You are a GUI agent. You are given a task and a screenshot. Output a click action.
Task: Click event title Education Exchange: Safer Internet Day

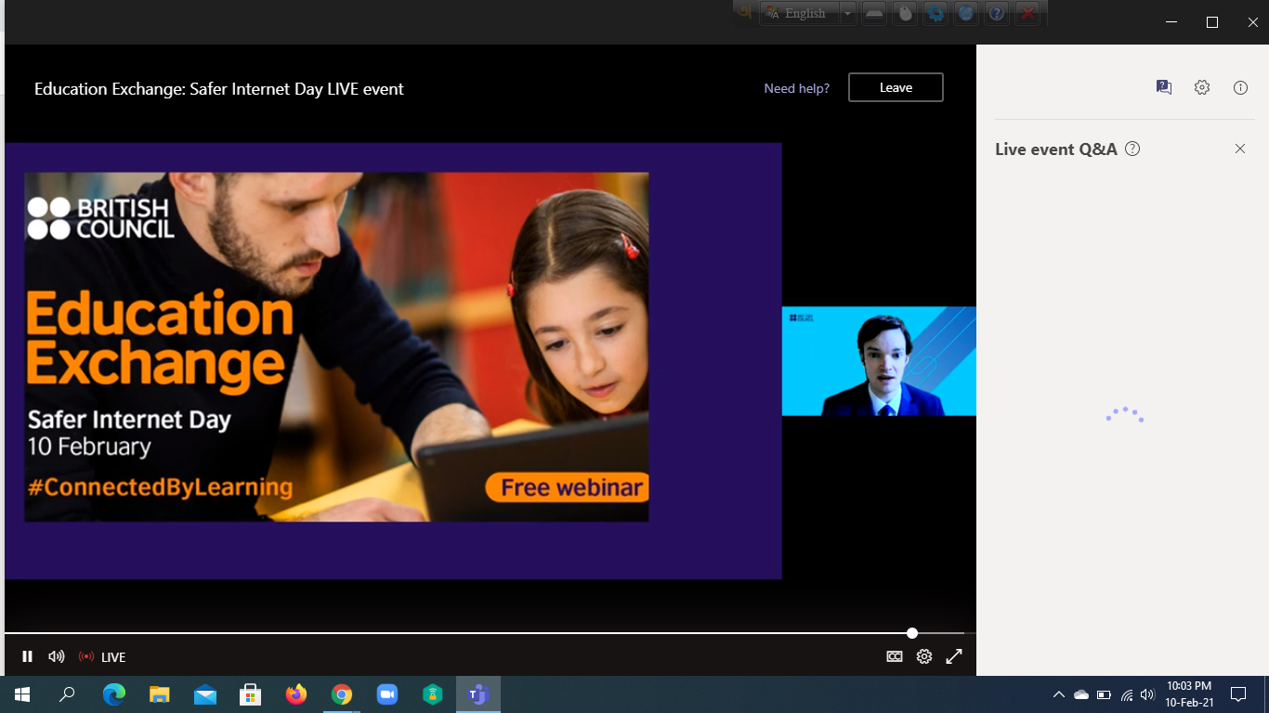(219, 89)
